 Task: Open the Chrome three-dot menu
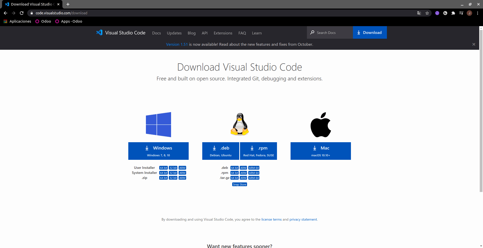point(477,13)
